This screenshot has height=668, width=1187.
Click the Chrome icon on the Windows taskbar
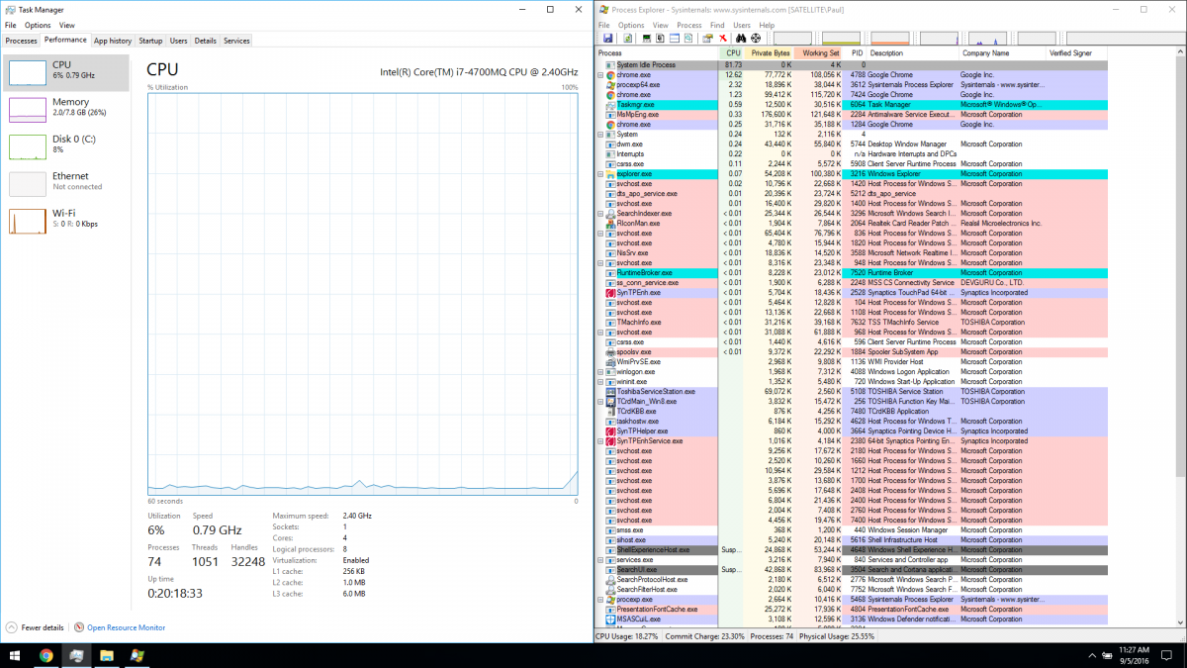[x=46, y=655]
